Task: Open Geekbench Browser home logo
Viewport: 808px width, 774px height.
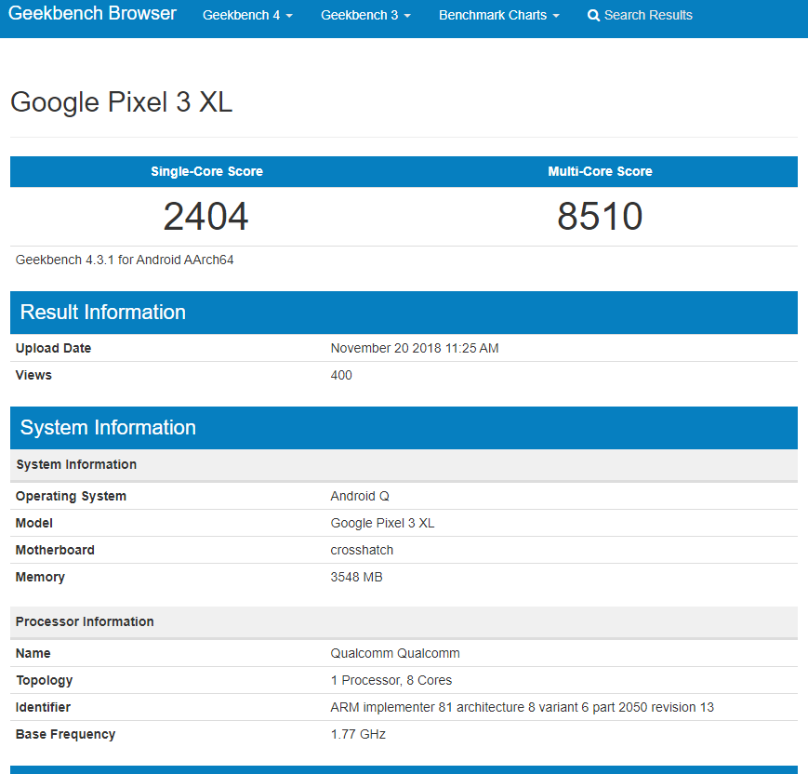Action: [x=92, y=13]
